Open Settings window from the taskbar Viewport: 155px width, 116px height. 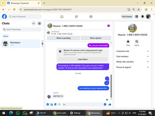coord(75,113)
